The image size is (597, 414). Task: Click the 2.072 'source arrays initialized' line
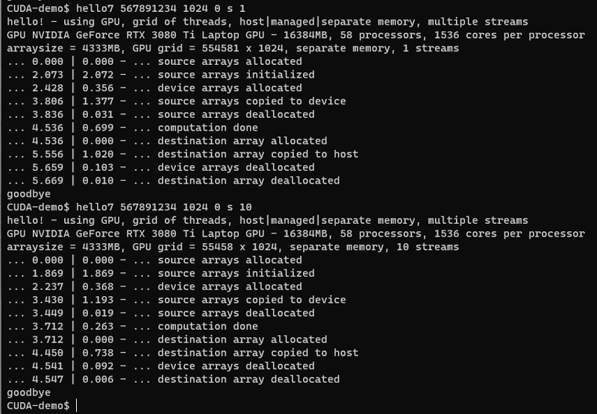click(x=160, y=75)
